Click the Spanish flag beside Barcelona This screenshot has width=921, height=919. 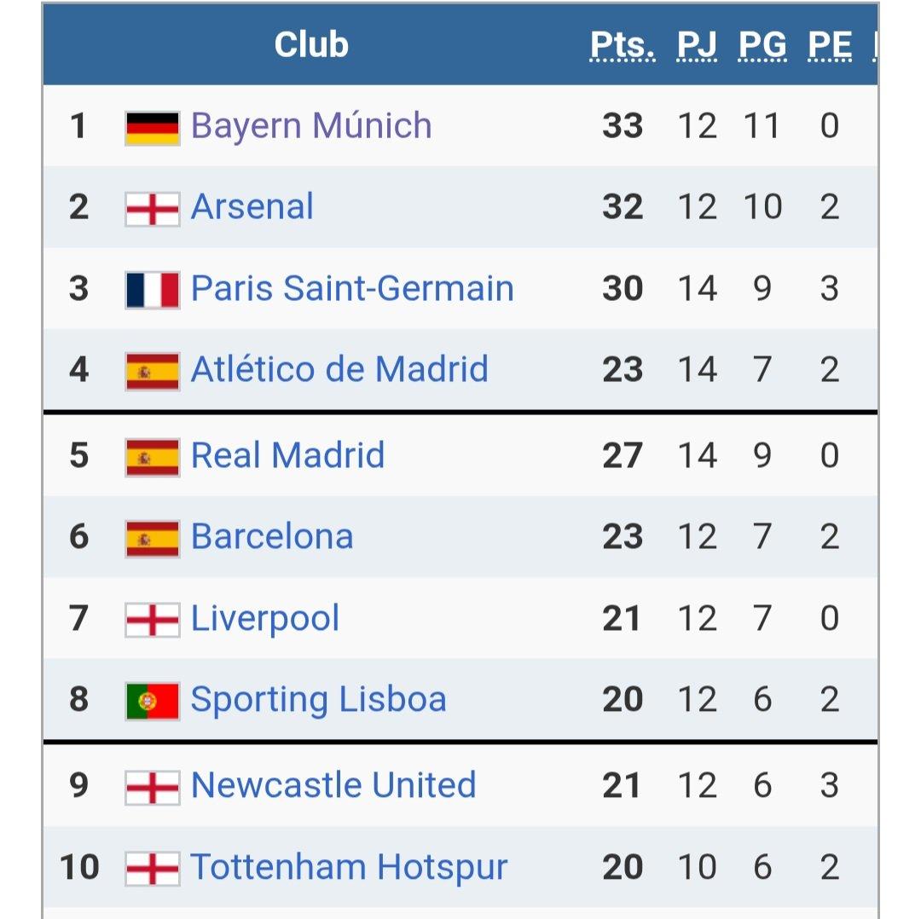(x=152, y=538)
